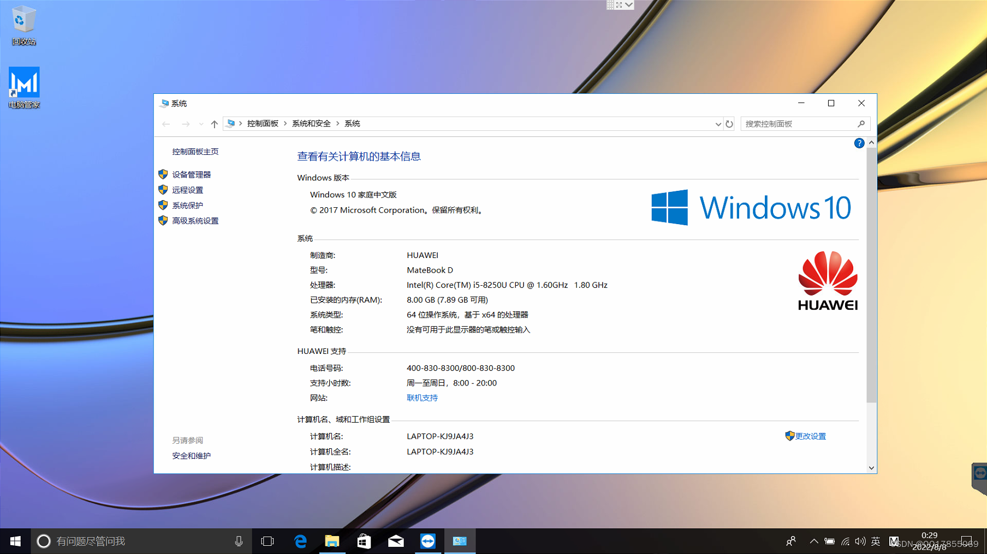Open Task View on taskbar

[x=267, y=541]
